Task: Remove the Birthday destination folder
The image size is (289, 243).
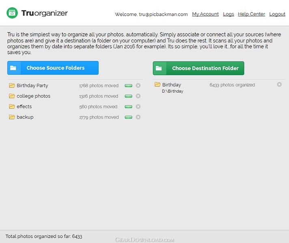Action: pos(279,84)
